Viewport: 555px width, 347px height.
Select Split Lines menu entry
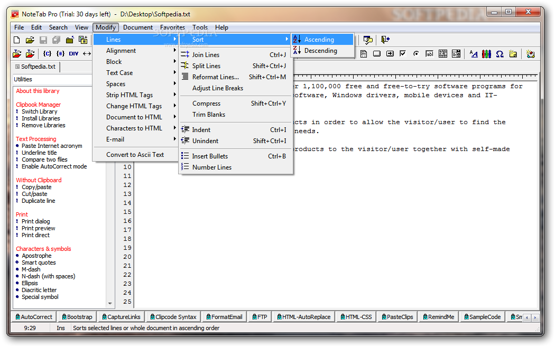[236, 66]
